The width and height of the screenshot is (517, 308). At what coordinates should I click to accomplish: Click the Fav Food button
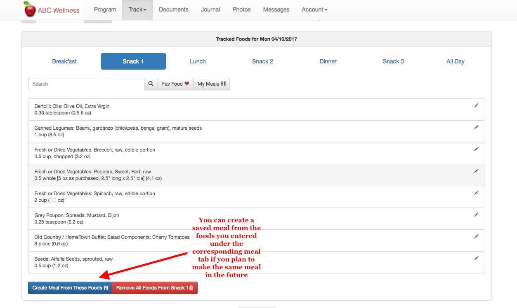pyautogui.click(x=175, y=84)
